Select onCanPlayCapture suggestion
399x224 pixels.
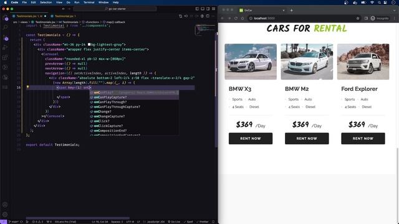(134, 97)
